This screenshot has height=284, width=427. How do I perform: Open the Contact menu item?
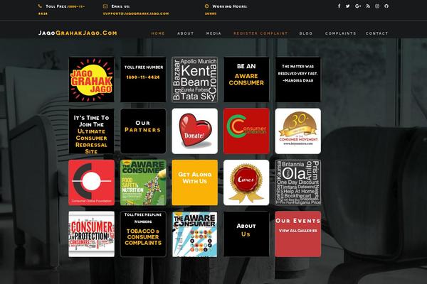tap(377, 33)
